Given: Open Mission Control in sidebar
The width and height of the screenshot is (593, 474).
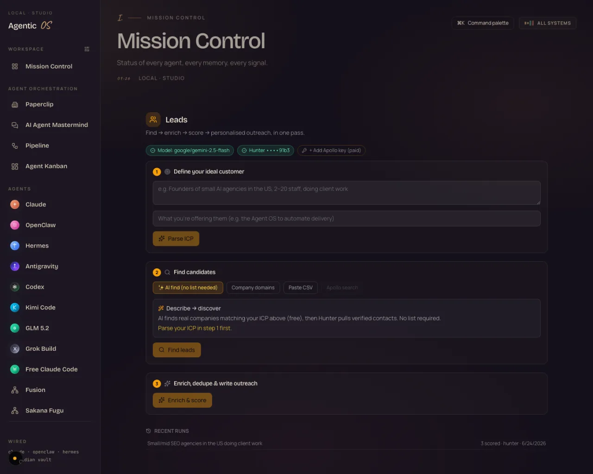Looking at the screenshot, I should tap(50, 66).
